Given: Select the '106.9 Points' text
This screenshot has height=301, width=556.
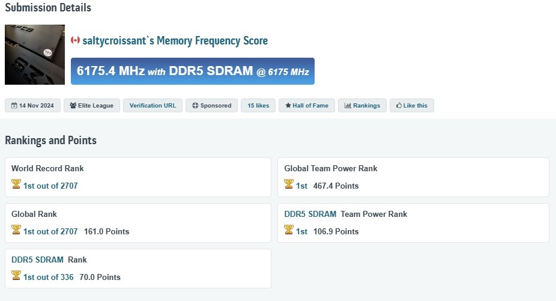Looking at the screenshot, I should pyautogui.click(x=336, y=231).
